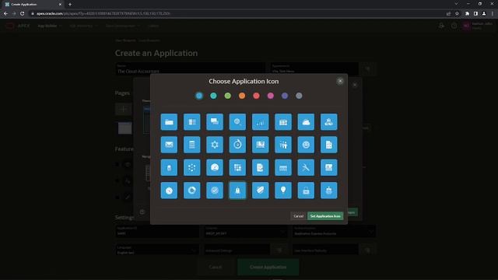Choose the bug-shaped icon
This screenshot has width=498, height=280.
(x=328, y=191)
